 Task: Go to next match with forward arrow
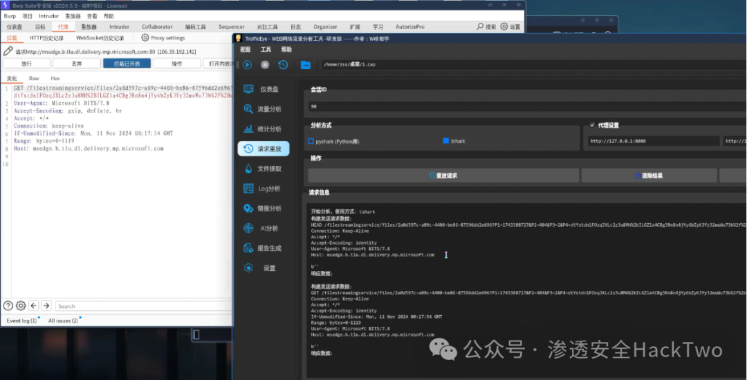[x=46, y=306]
